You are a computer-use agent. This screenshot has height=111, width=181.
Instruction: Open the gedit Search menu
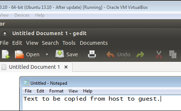[50, 43]
